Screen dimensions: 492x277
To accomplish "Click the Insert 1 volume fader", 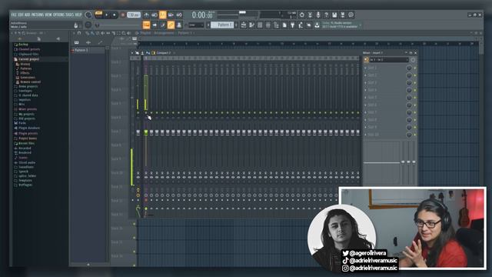I will click(146, 132).
